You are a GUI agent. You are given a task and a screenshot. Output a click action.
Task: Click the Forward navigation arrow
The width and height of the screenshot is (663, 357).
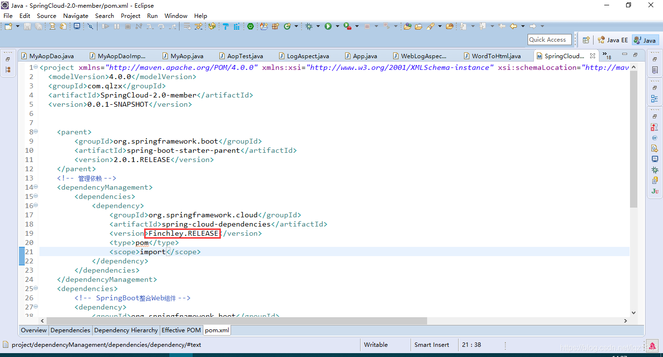coord(532,26)
